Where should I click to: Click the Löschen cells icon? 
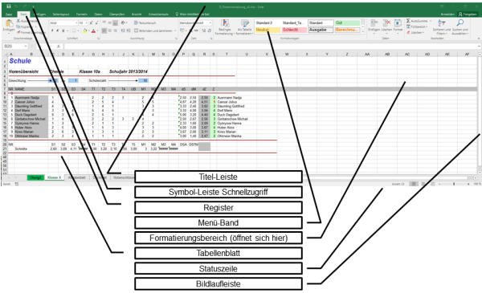[x=386, y=23]
